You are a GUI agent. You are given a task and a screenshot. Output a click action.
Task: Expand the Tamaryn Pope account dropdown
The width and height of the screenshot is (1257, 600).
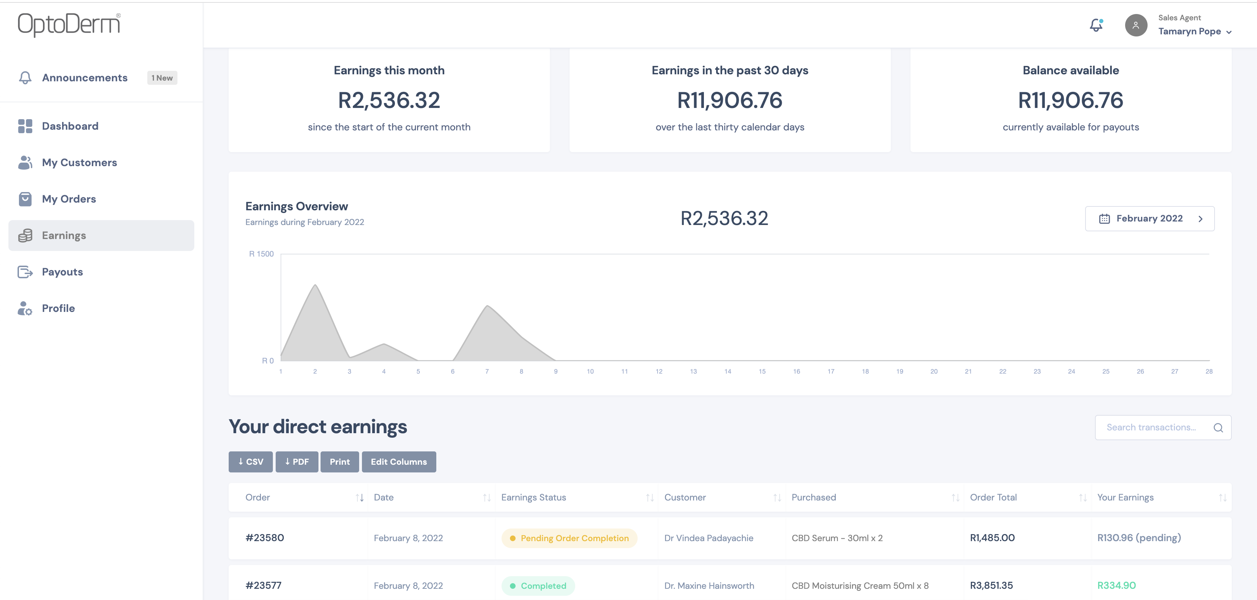[x=1195, y=32]
